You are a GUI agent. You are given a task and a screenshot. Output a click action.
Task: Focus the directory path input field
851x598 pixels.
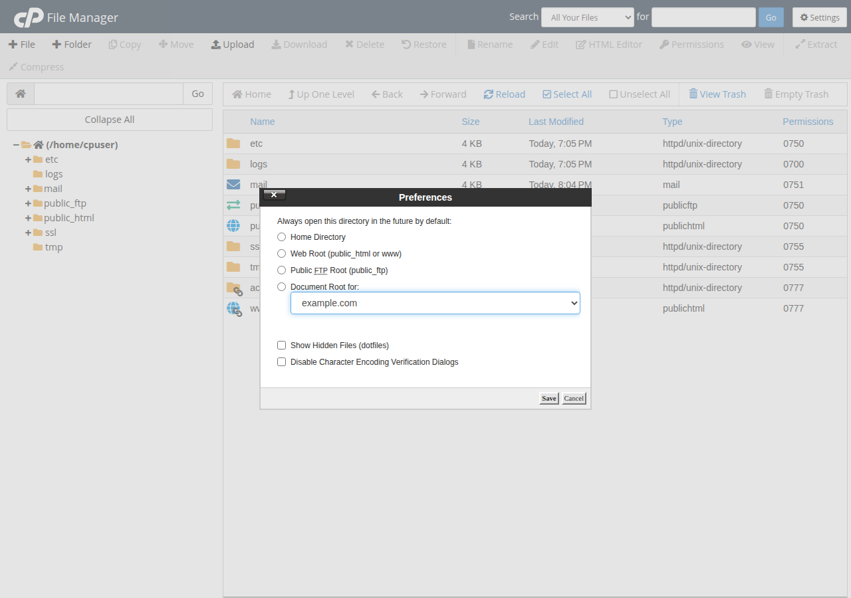pos(109,94)
